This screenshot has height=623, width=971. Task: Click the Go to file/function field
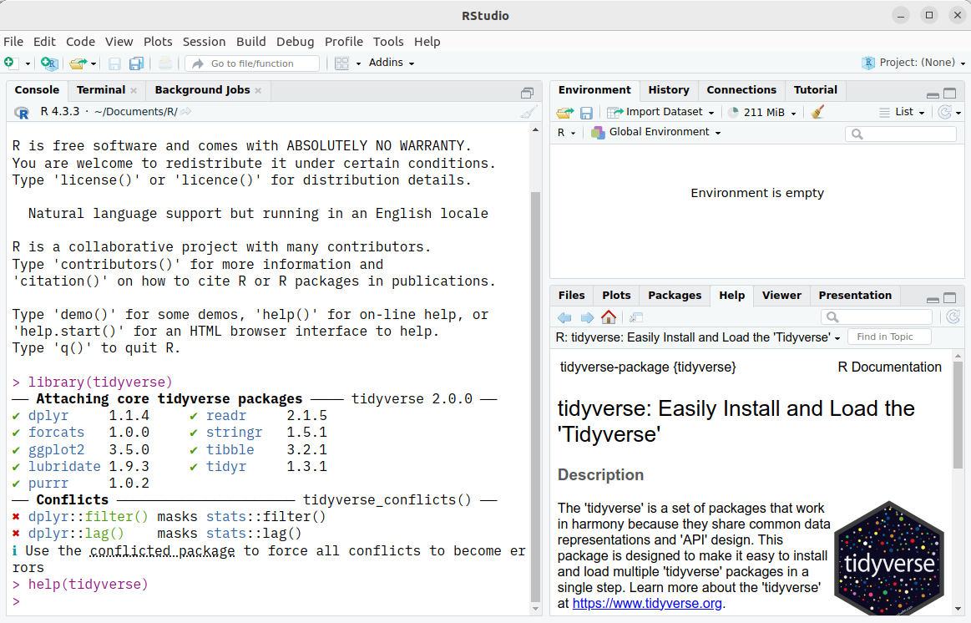pyautogui.click(x=253, y=63)
